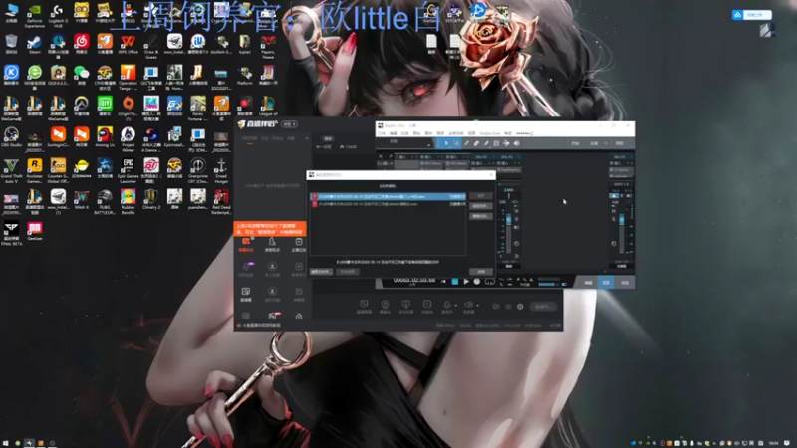Expand the speaker dropdown arrow in streaming app
The image size is (797, 448).
477,306
